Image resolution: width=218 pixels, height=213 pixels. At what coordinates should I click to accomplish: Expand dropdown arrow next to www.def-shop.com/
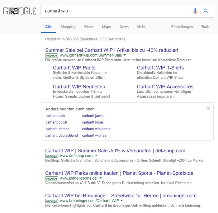pos(96,156)
